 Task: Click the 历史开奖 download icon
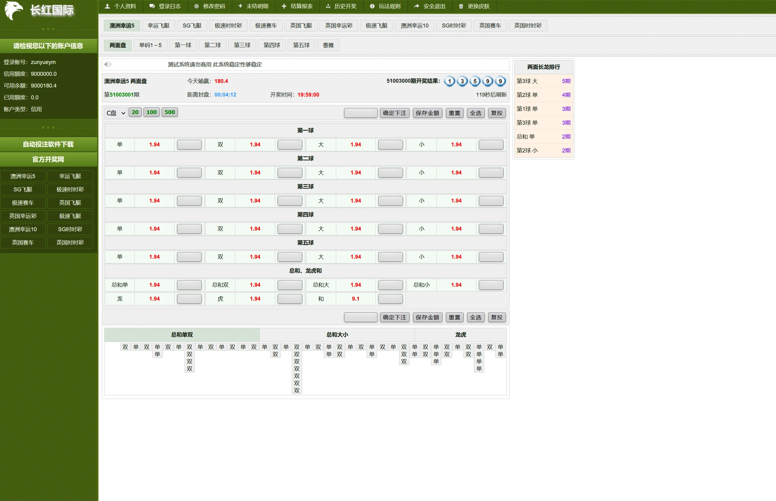[328, 6]
